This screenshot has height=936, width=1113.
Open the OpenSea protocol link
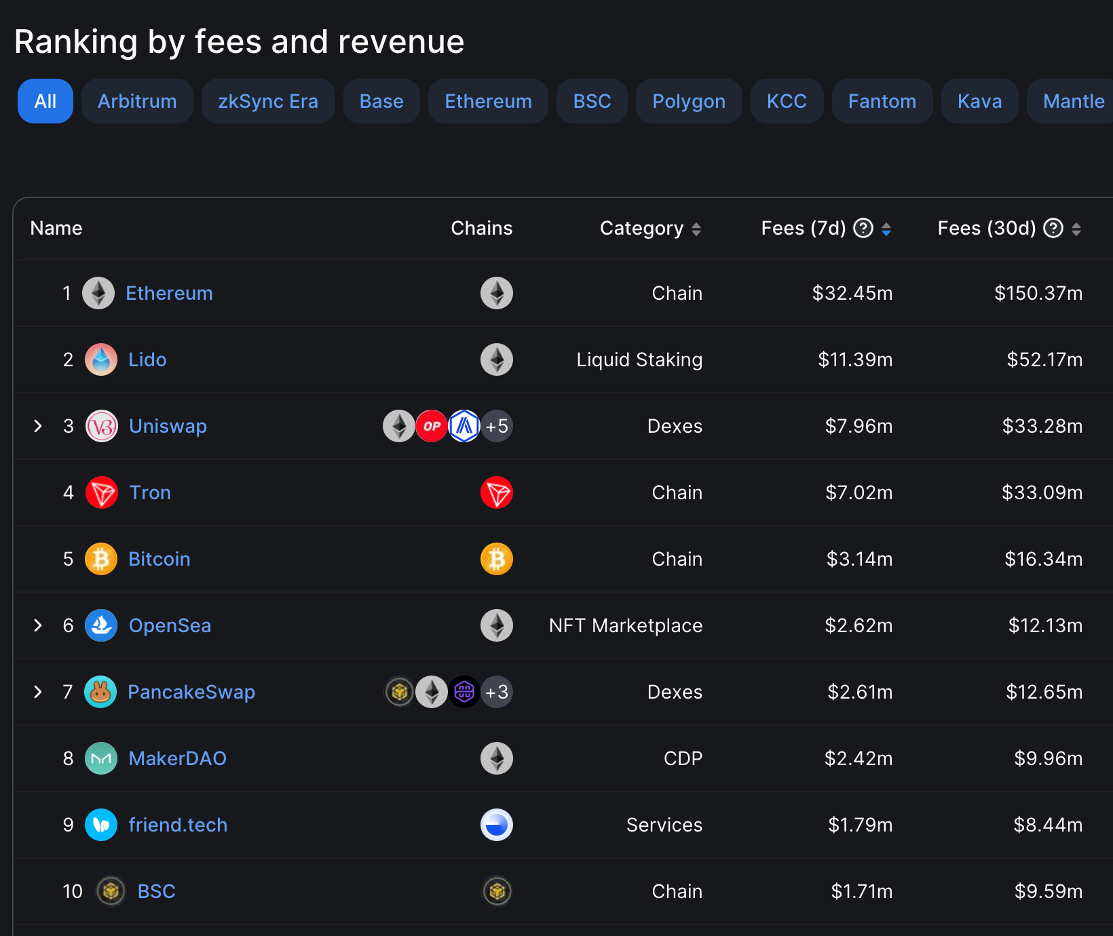[x=170, y=625]
